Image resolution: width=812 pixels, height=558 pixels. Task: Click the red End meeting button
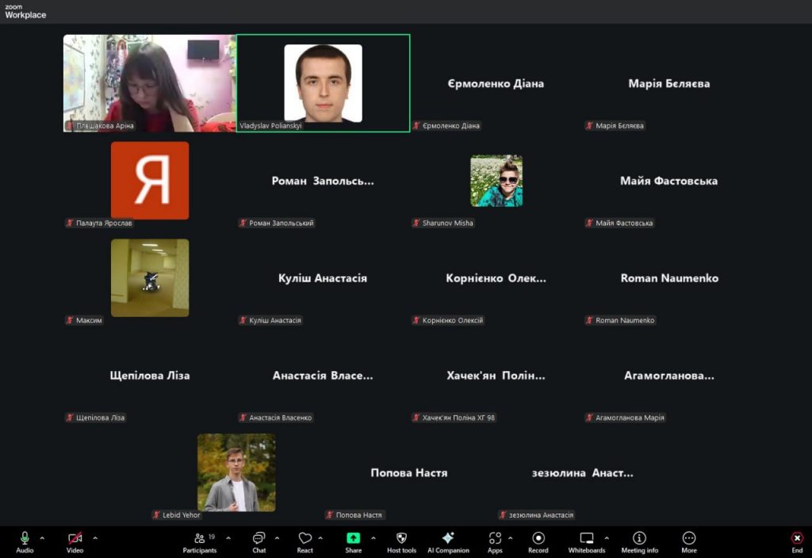tap(797, 541)
